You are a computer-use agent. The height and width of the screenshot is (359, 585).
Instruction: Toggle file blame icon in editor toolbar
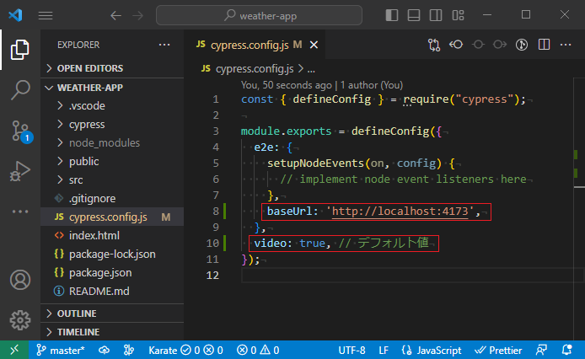tap(522, 45)
